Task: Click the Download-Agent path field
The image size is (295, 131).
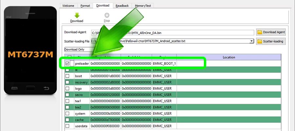Action: pos(172,33)
